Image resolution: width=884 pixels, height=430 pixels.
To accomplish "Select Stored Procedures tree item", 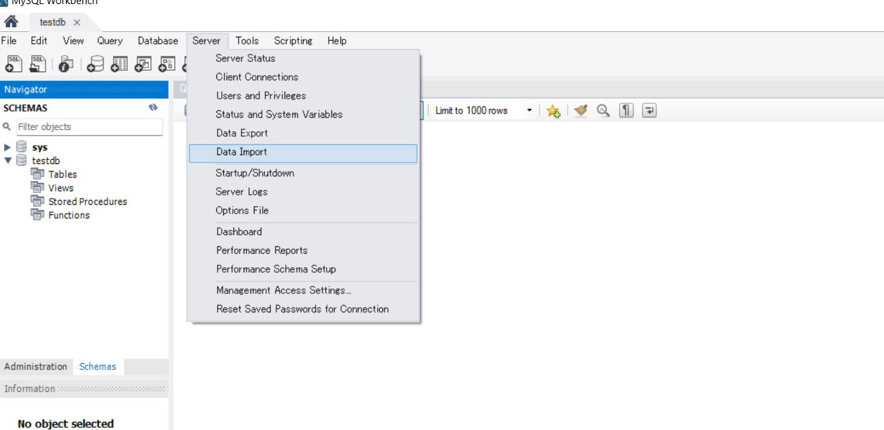I will pos(88,201).
